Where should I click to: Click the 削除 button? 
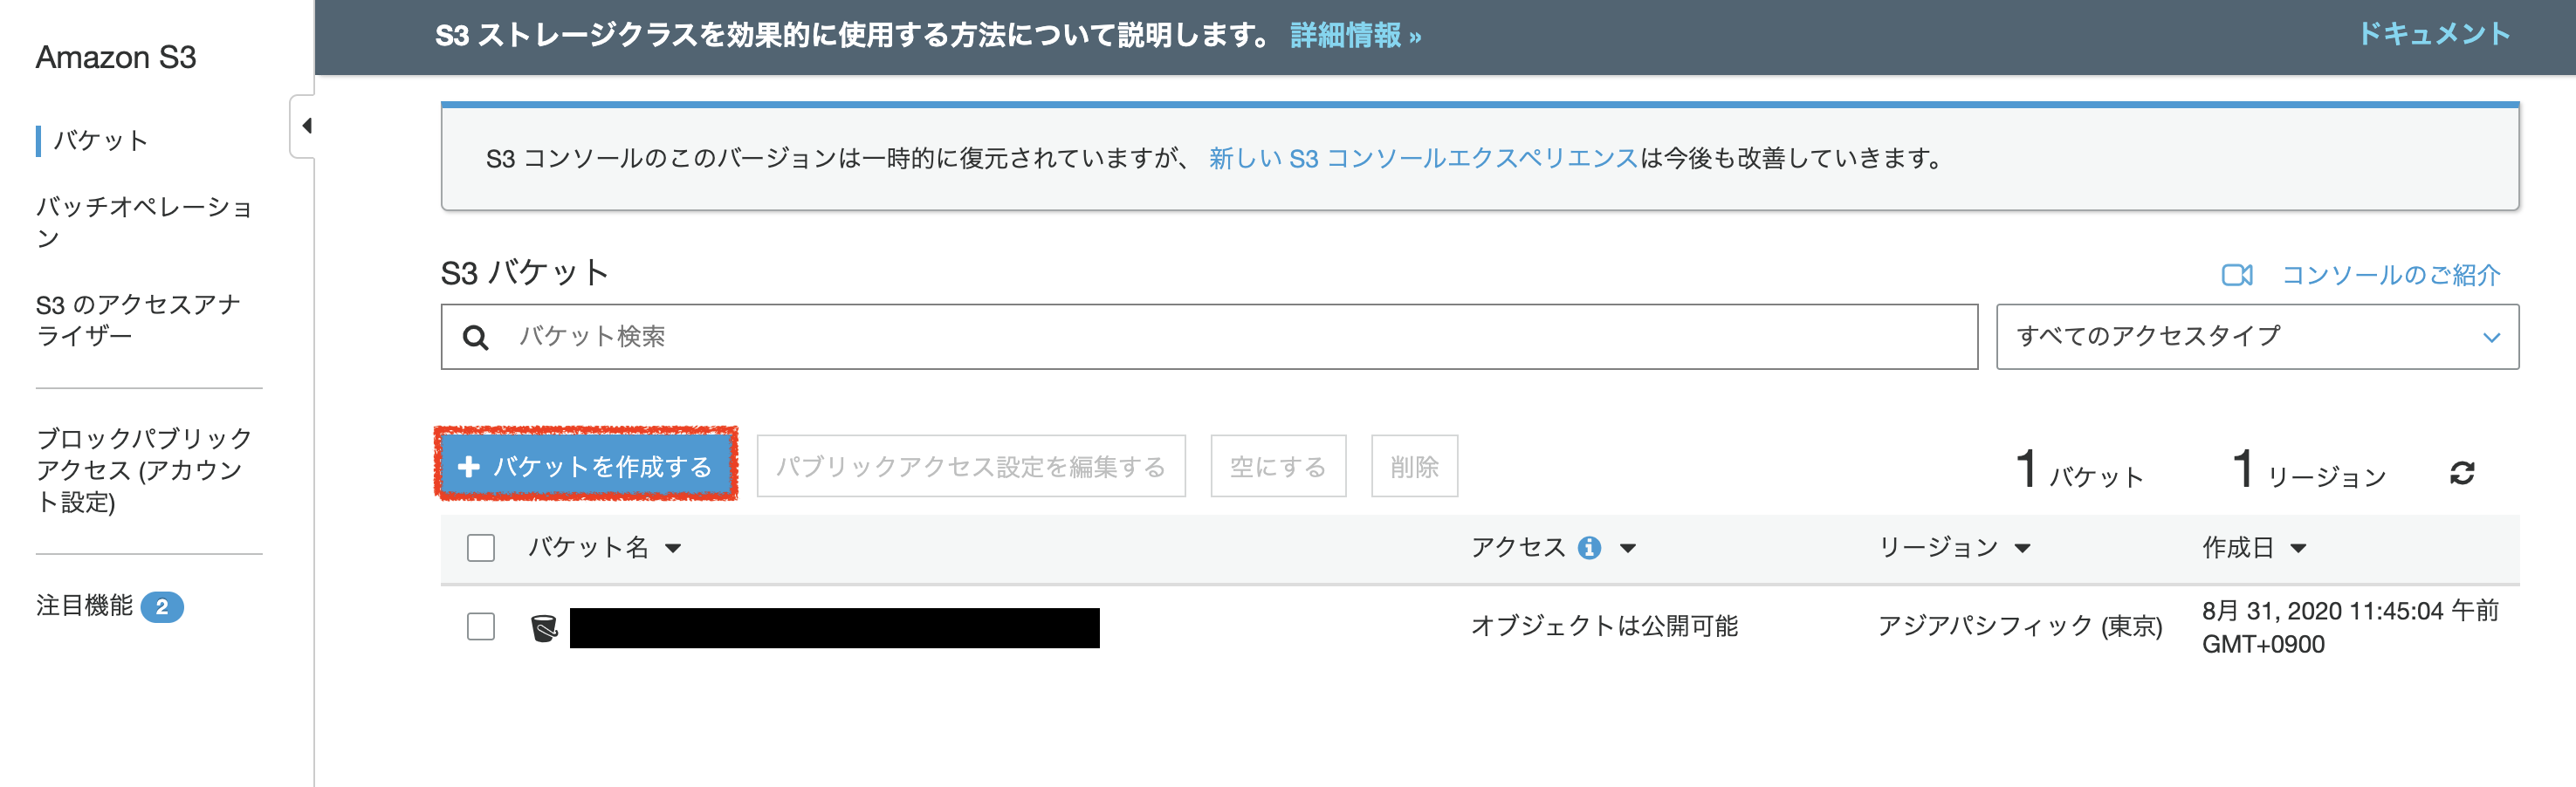coord(1414,466)
